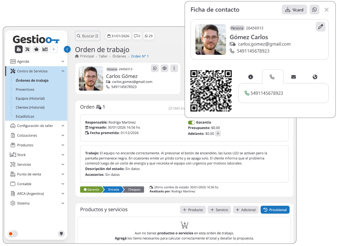Edit contact with the pencil icon
337x246 pixels.
point(320,27)
